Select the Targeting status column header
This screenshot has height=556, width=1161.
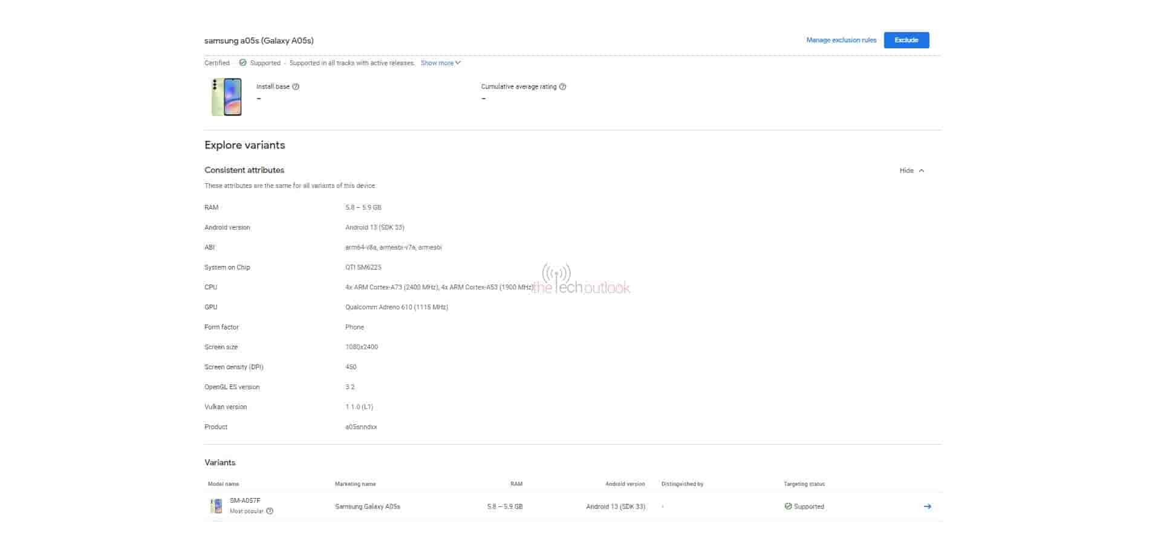(x=804, y=484)
